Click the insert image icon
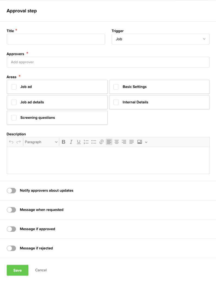This screenshot has height=288, width=216. click(140, 142)
